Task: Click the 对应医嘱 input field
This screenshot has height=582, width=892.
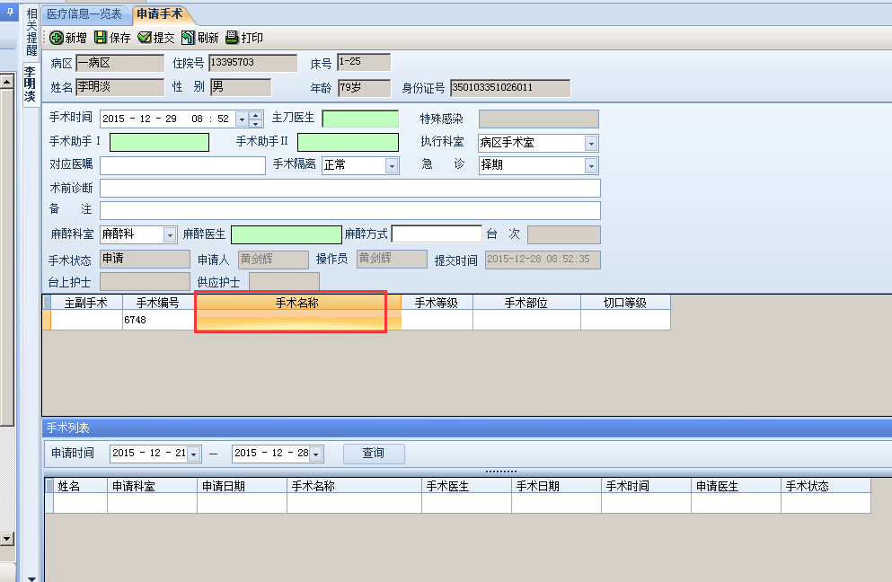Action: click(x=182, y=165)
